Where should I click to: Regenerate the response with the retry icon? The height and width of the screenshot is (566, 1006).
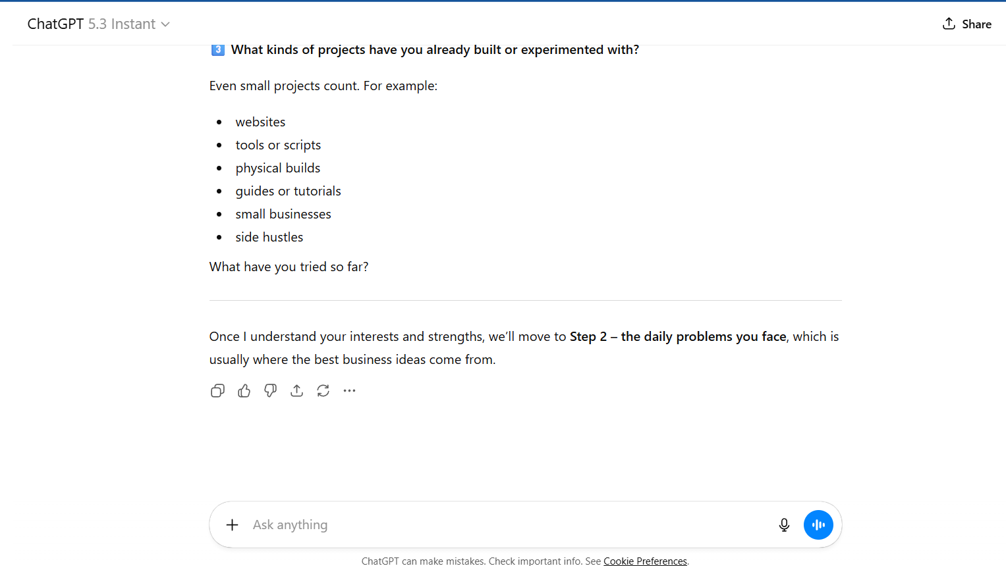click(323, 391)
